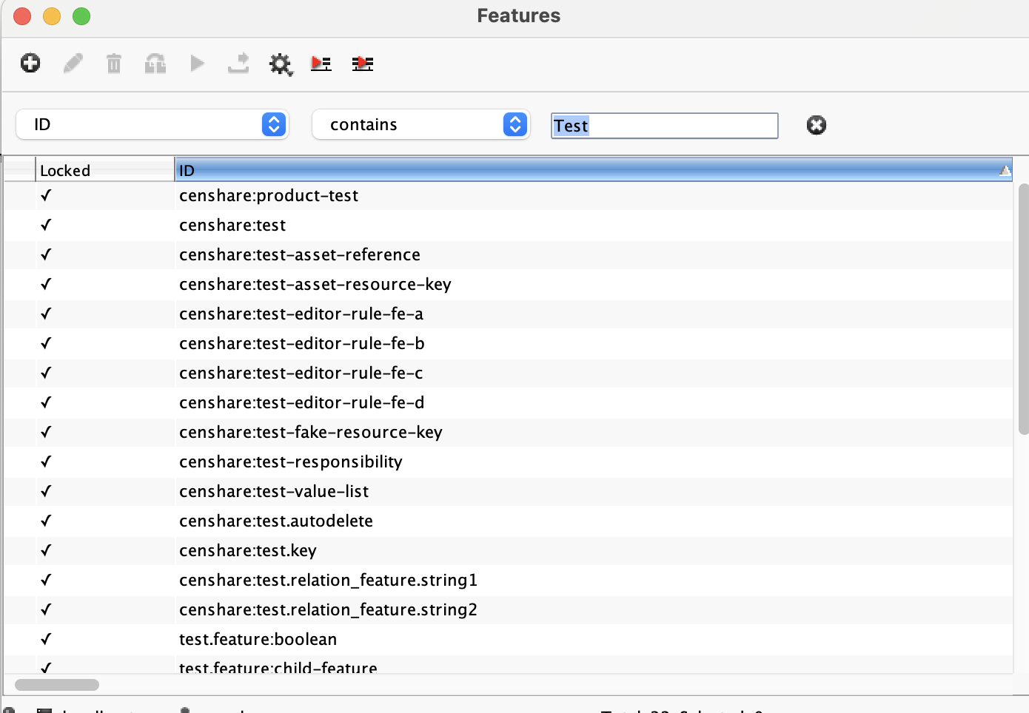Open the ID filter field dropdown
1029x713 pixels.
(273, 124)
